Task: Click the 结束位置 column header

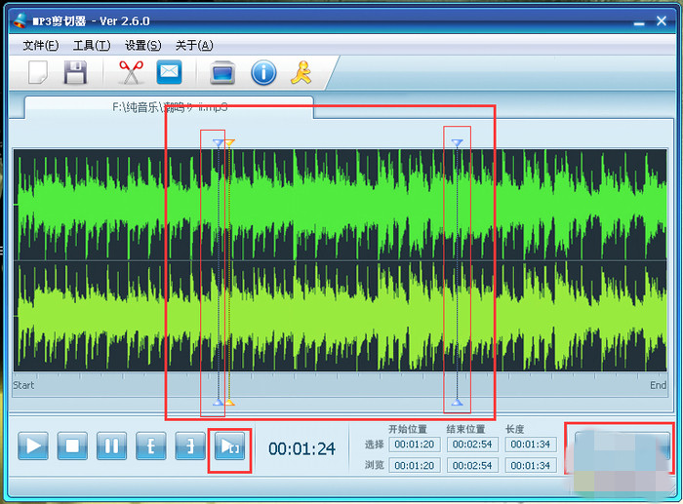Action: point(466,429)
